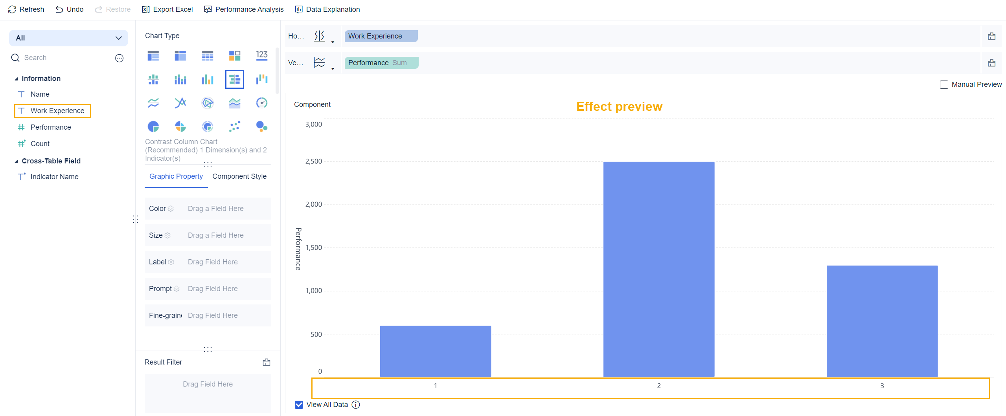This screenshot has height=416, width=1006.
Task: Open Color settings gear icon
Action: 171,209
